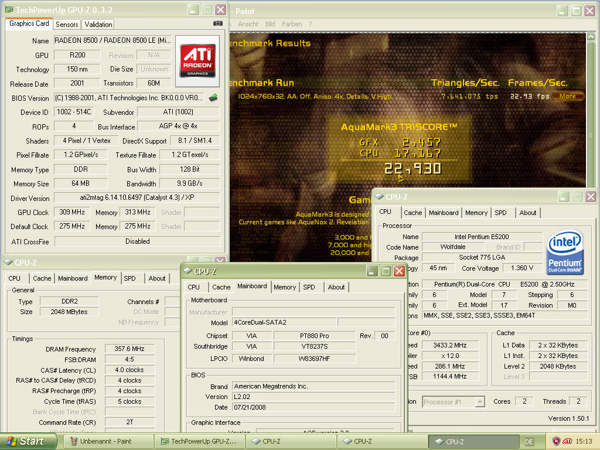Open SPD tab in Memory CPU-Z window
This screenshot has width=600, height=450.
[x=129, y=278]
